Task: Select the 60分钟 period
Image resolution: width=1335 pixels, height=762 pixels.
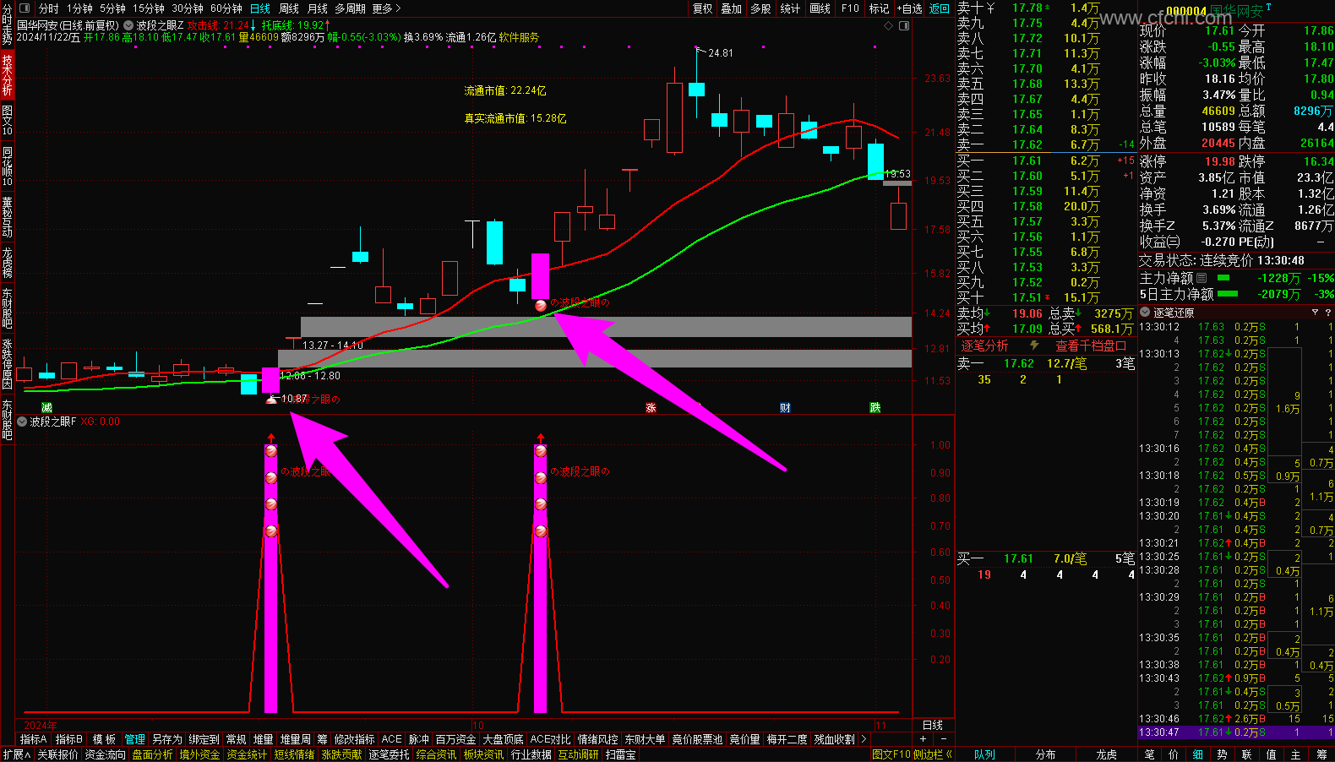Action: [226, 8]
